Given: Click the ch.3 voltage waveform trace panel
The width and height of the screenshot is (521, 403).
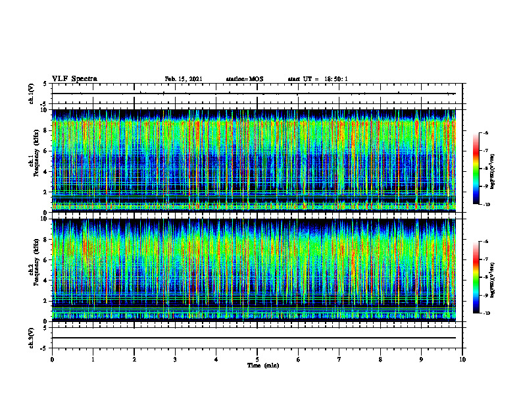Looking at the screenshot, I should pyautogui.click(x=257, y=338).
